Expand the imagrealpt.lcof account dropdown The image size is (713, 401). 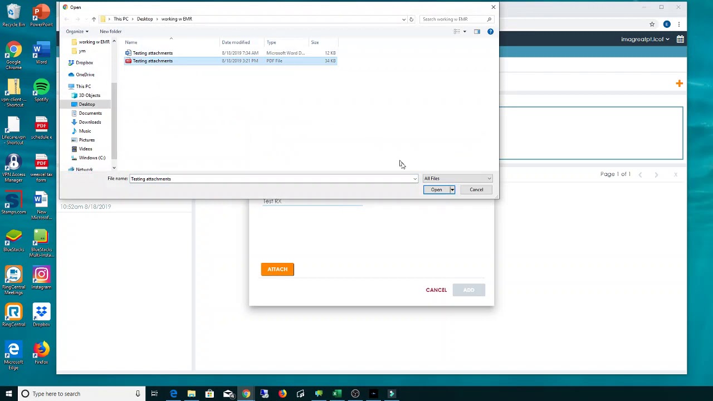click(646, 40)
